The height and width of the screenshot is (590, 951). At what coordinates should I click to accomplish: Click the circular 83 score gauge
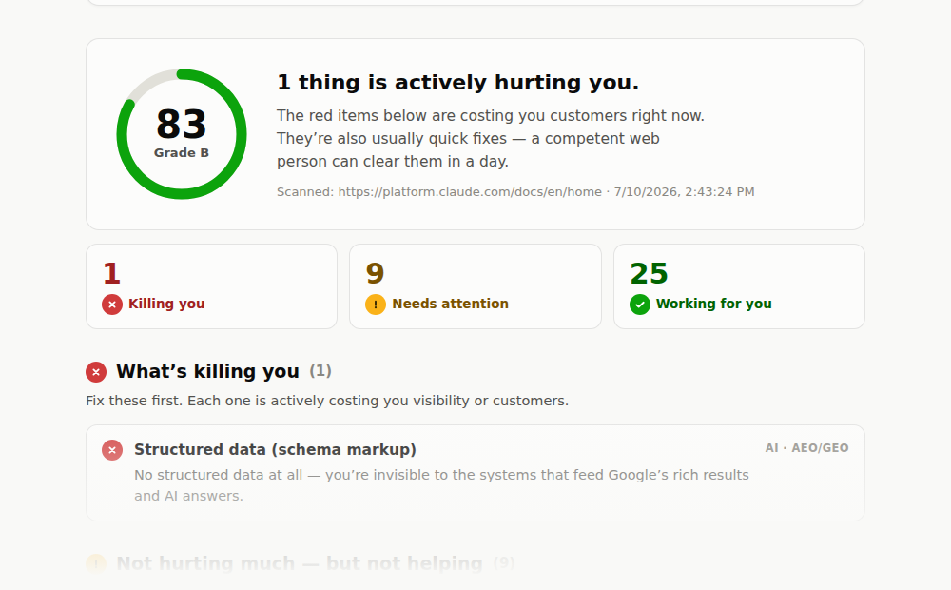tap(182, 134)
